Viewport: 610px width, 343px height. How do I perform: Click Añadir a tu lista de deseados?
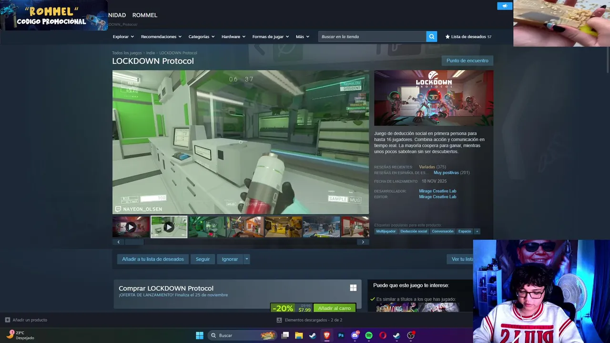[x=153, y=259]
